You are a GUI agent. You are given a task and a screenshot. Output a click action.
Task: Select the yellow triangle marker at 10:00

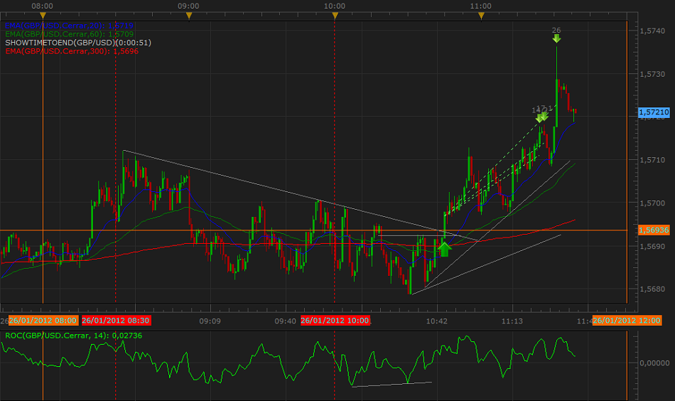(x=335, y=15)
